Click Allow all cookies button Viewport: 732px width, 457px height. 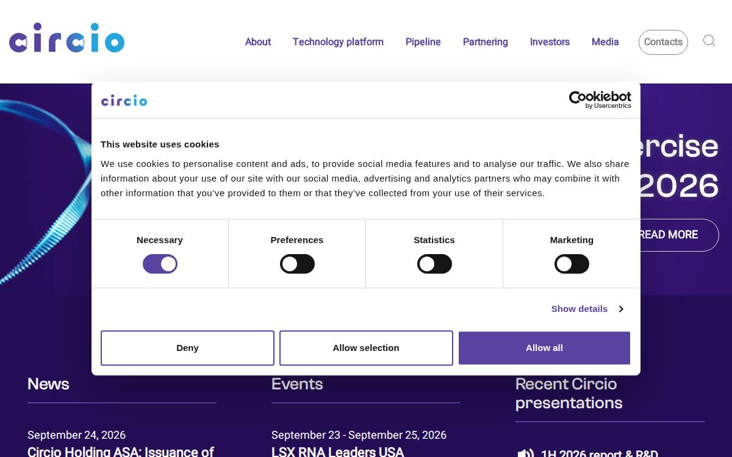[544, 348]
